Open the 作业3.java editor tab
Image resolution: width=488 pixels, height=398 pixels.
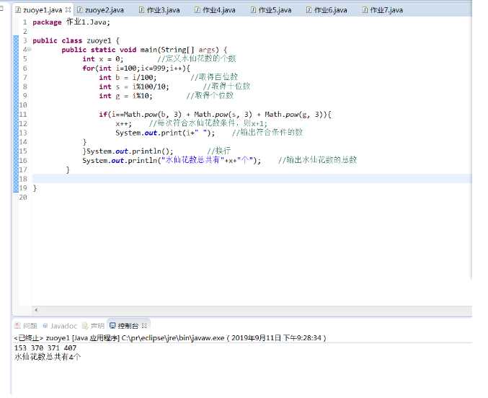point(163,10)
